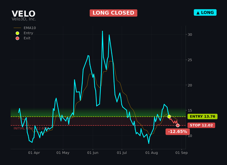The height and width of the screenshot is (165, 227).
Task: Click the INITIAL RISK annotation text
Action: coord(31,128)
